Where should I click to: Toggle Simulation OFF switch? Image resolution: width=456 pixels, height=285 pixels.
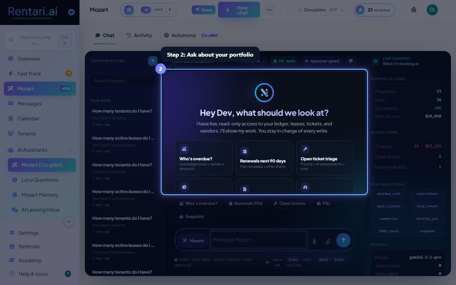pyautogui.click(x=321, y=10)
